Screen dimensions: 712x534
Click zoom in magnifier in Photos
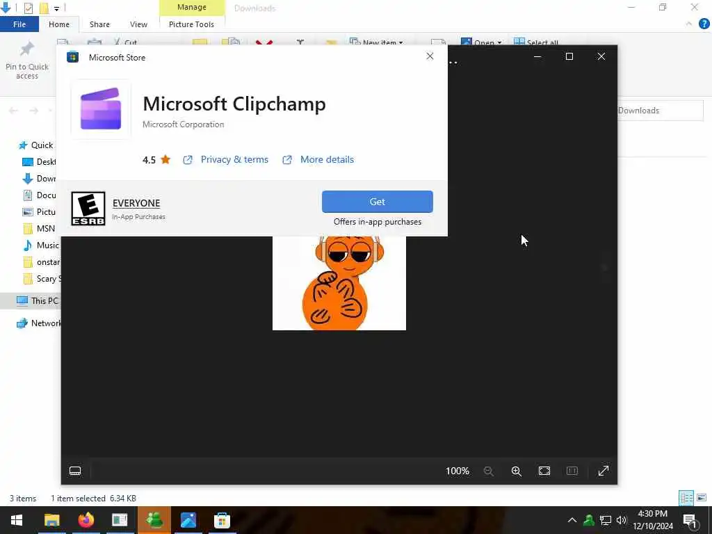coord(517,471)
